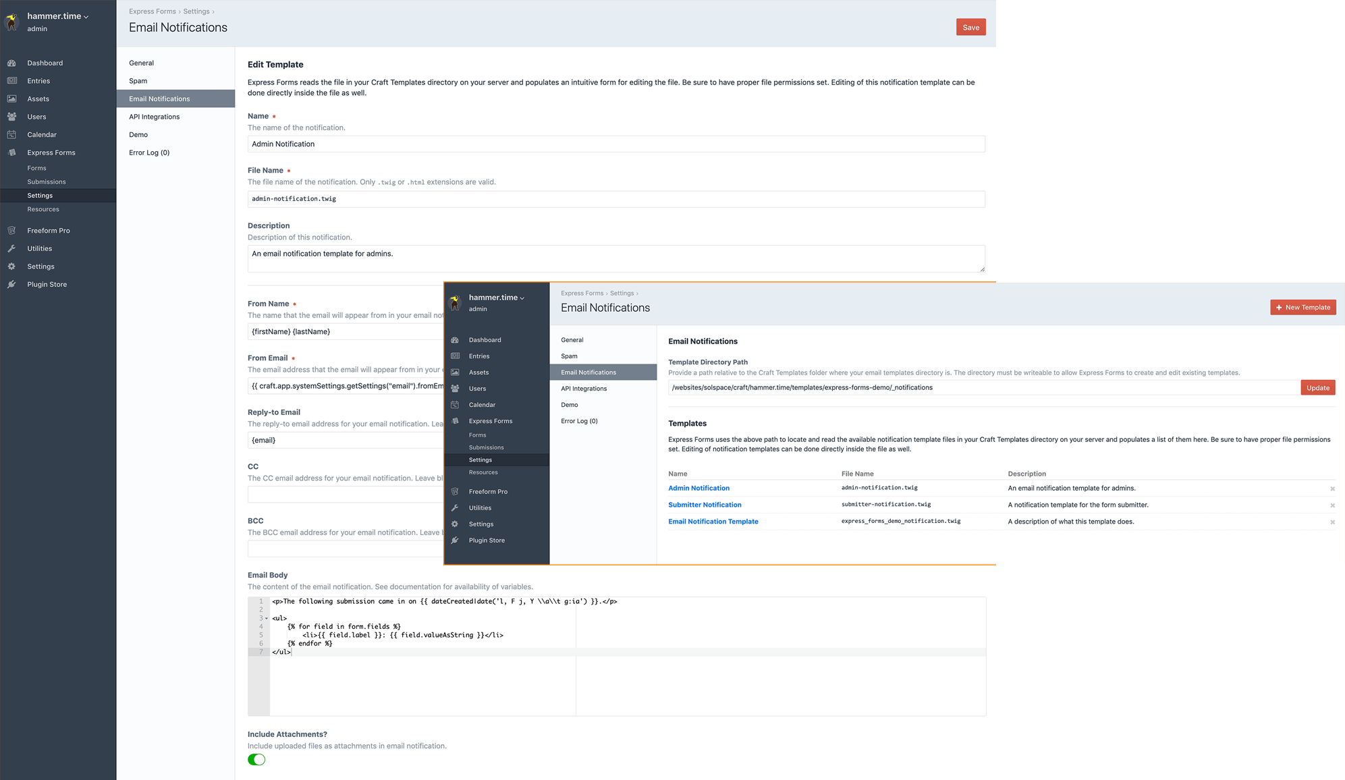Open the Submitter Notification template link
Image resolution: width=1345 pixels, height=780 pixels.
point(705,505)
